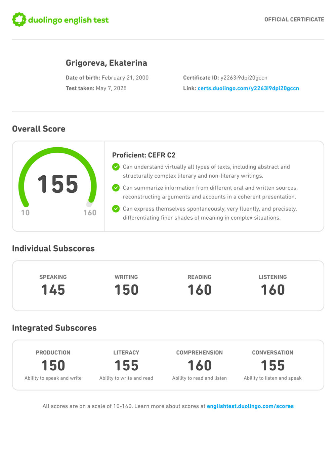
Task: Click the "Certificate ID:" field label
Action: click(201, 78)
